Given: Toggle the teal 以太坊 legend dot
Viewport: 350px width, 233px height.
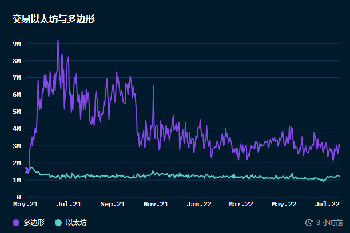Looking at the screenshot, I should (x=58, y=223).
